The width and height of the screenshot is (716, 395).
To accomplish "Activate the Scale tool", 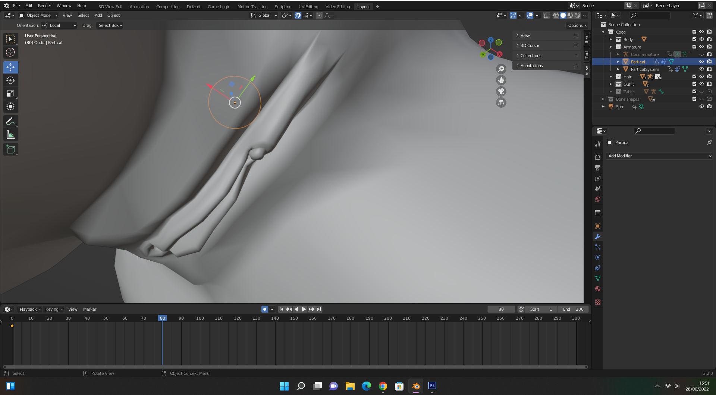I will point(10,93).
